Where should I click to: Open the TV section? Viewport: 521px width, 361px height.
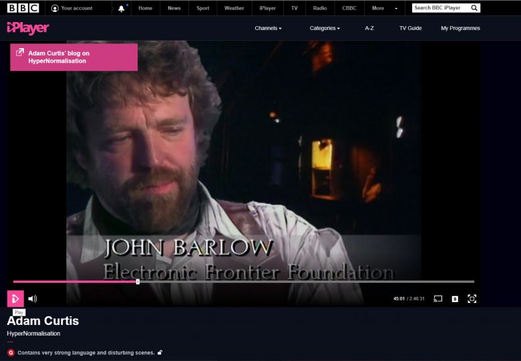(x=295, y=8)
